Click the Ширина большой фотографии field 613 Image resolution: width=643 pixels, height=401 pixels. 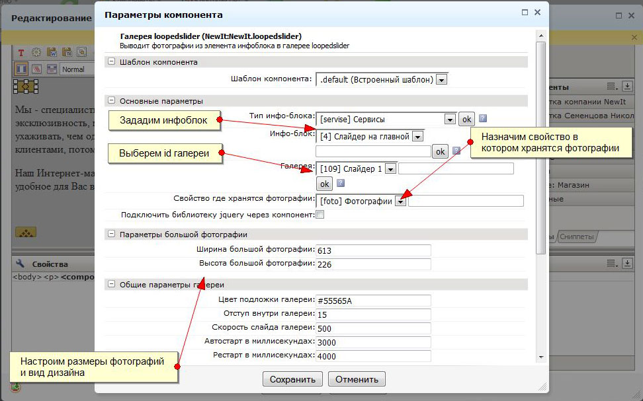[373, 250]
